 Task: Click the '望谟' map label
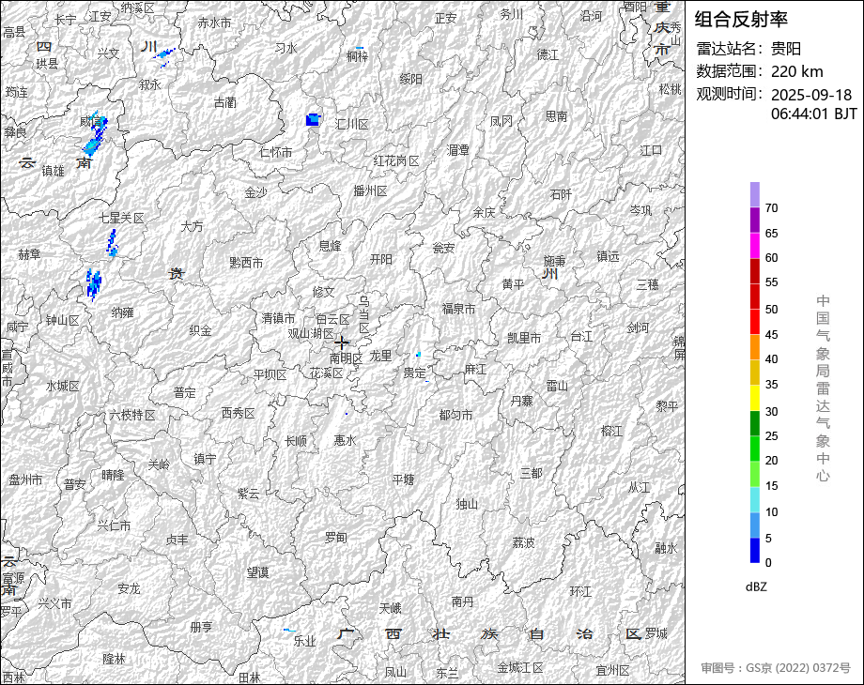point(257,572)
